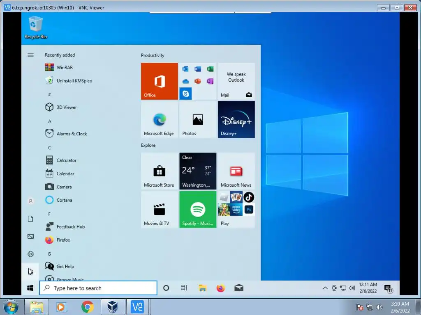Open Chrome on host taskbar
This screenshot has height=315, width=421.
(x=87, y=307)
